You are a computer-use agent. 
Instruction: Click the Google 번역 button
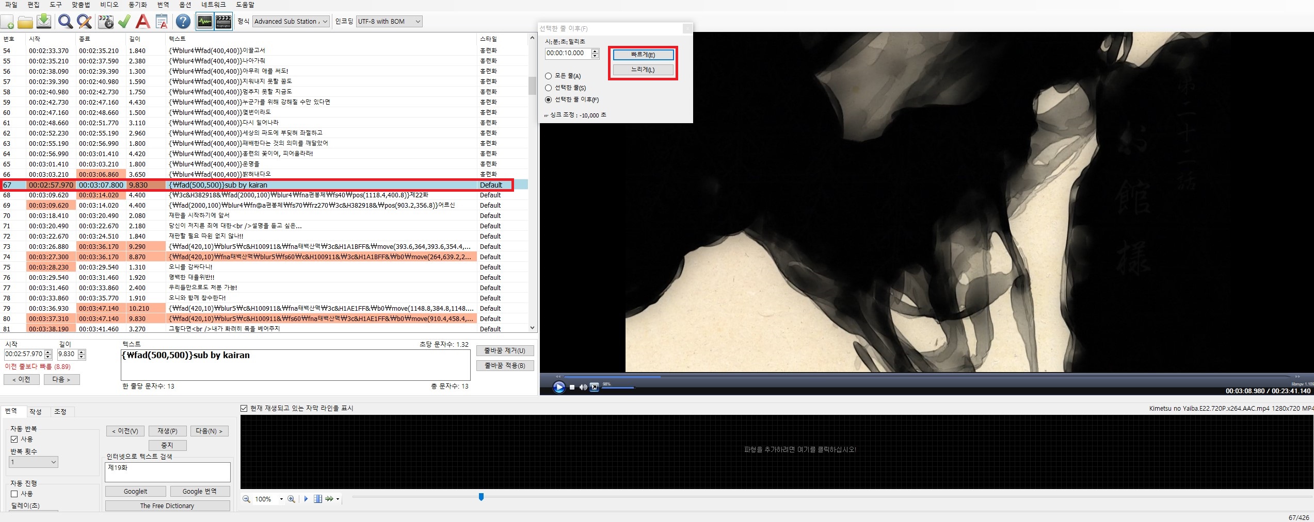tap(200, 492)
